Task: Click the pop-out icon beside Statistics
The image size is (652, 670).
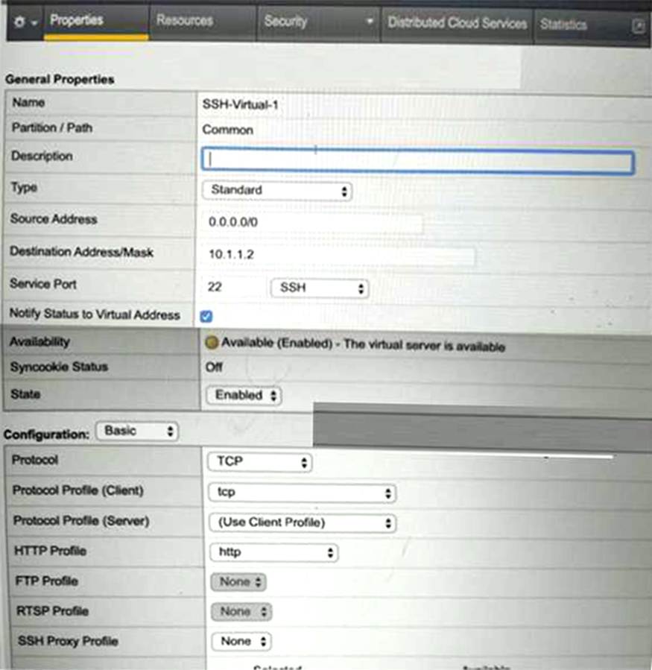Action: coord(638,25)
